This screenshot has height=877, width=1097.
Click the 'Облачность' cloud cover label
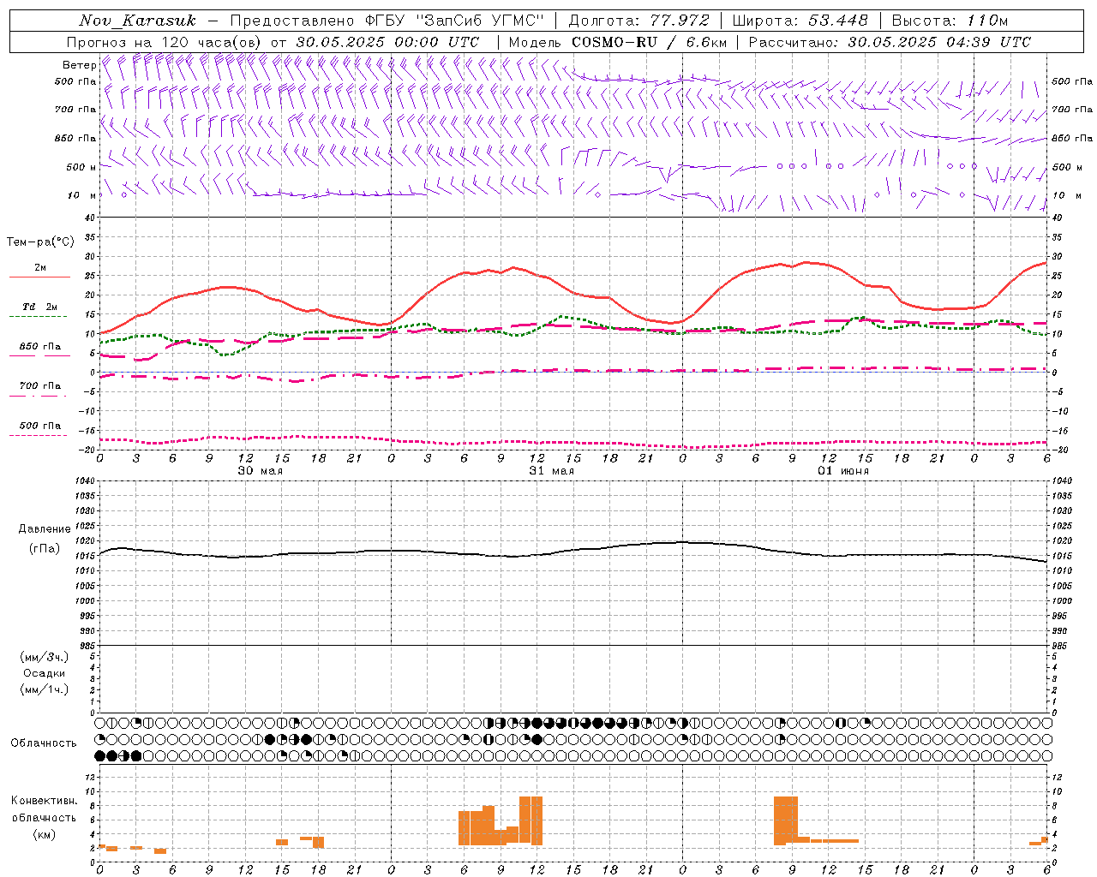44,743
